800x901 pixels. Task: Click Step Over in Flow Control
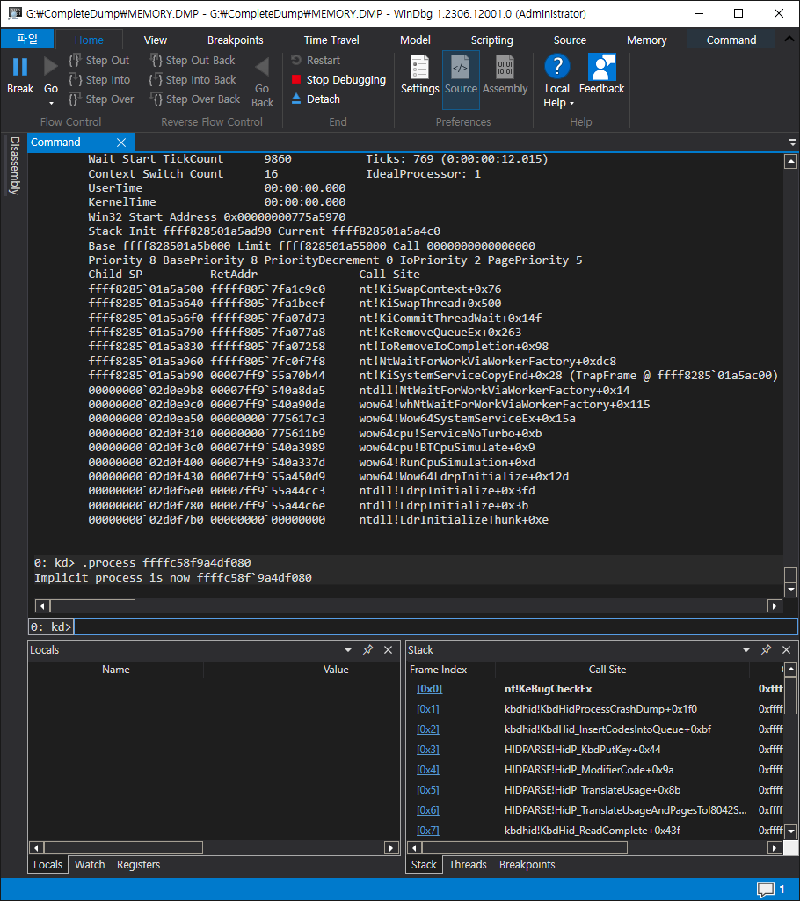click(x=101, y=99)
